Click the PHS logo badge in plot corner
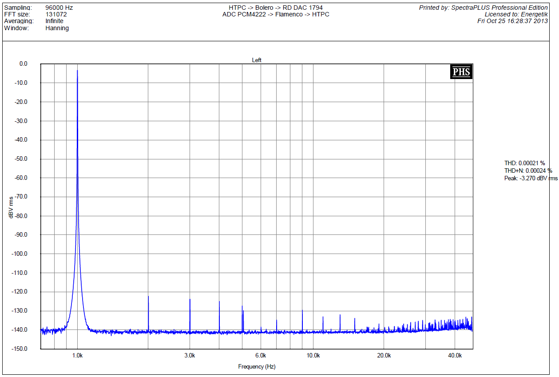 click(461, 72)
